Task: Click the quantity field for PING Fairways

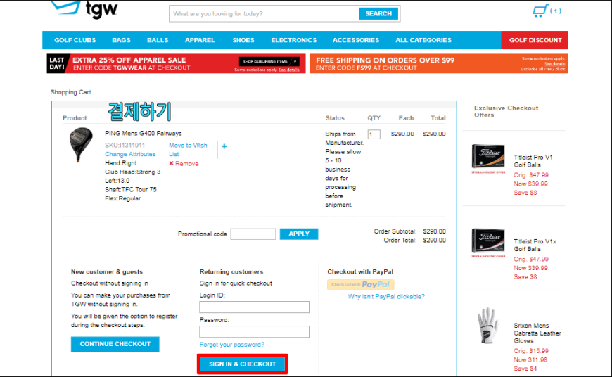Action: [374, 134]
